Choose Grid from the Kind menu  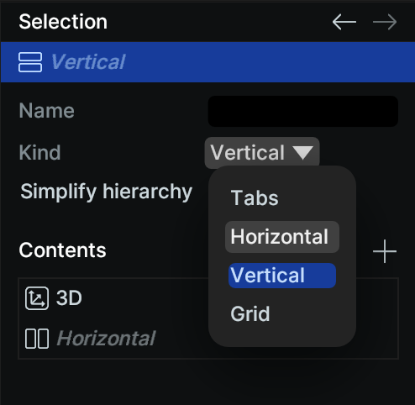(250, 314)
